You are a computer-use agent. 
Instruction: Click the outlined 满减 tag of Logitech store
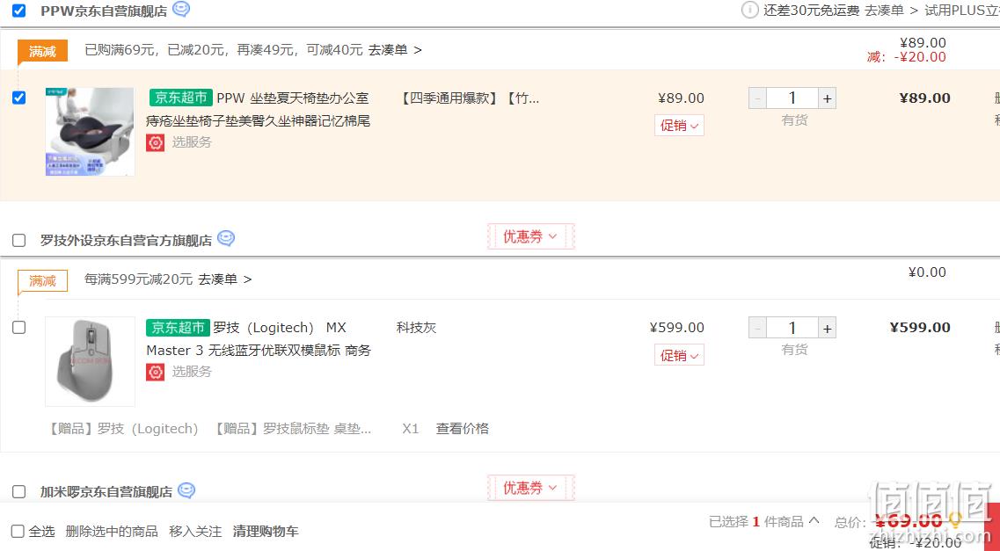click(42, 280)
